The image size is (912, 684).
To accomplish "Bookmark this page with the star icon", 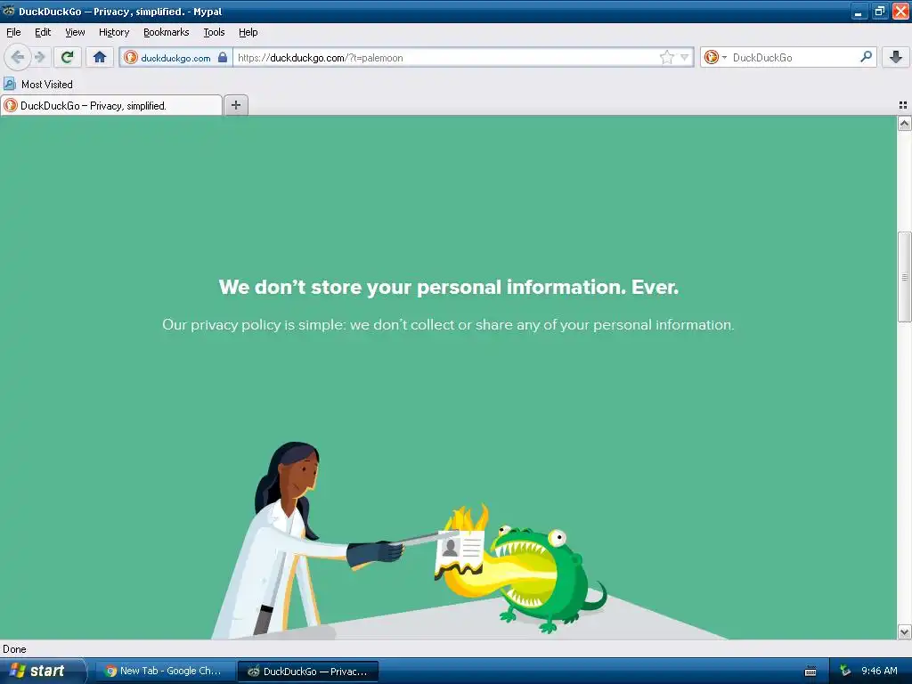I will tap(666, 57).
